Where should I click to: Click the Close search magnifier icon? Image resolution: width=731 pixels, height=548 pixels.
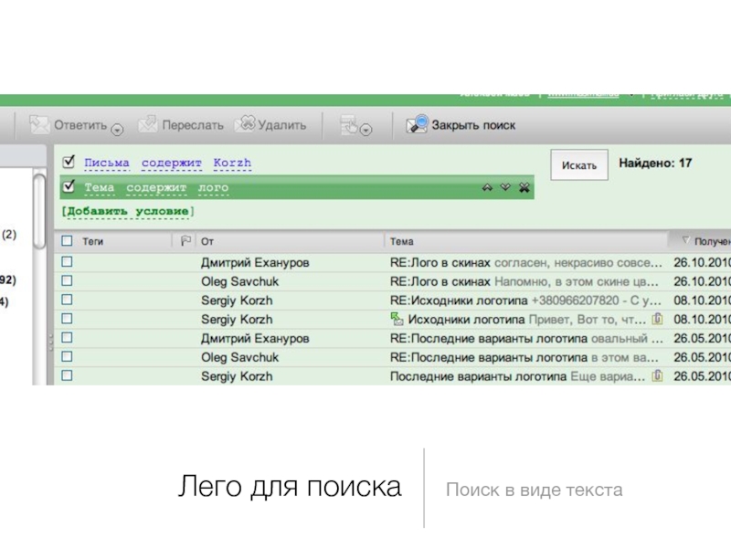coord(418,124)
